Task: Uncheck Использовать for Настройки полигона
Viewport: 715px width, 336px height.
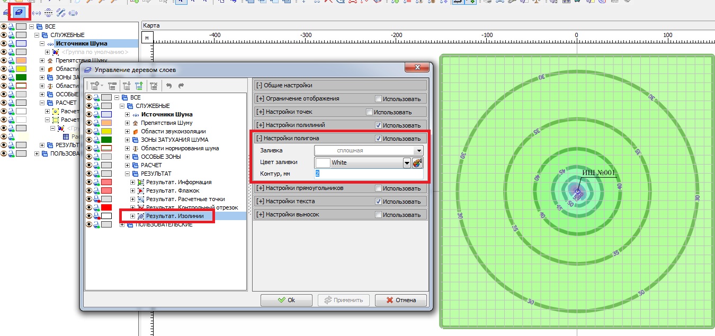Action: [378, 139]
